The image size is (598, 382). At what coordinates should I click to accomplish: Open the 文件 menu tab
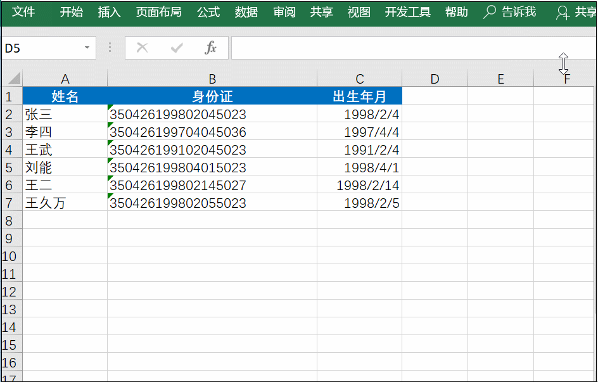click(23, 12)
